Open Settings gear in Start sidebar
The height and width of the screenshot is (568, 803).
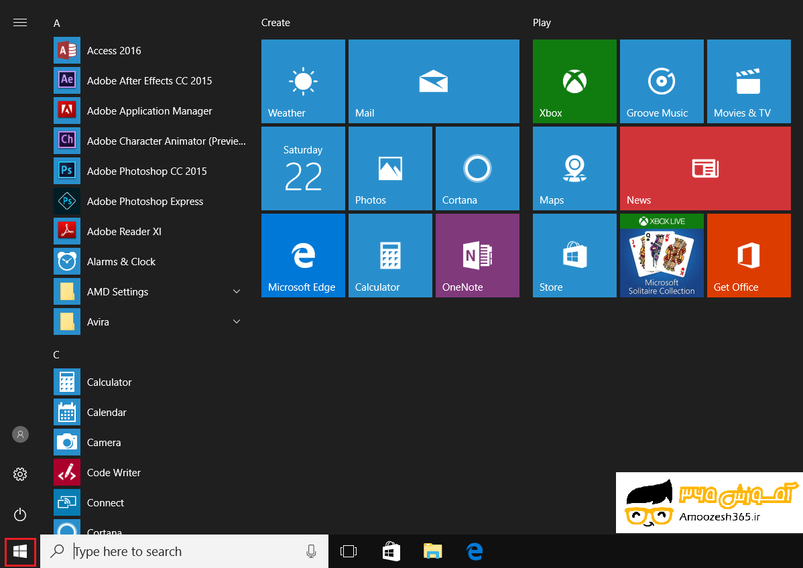click(20, 474)
